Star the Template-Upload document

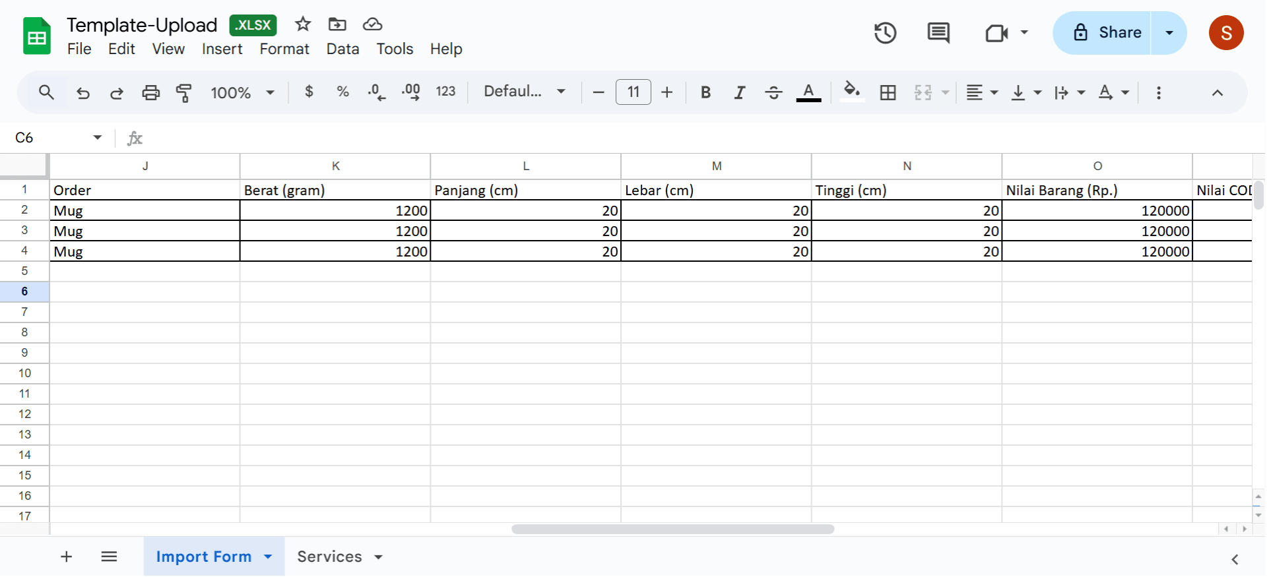pyautogui.click(x=303, y=24)
